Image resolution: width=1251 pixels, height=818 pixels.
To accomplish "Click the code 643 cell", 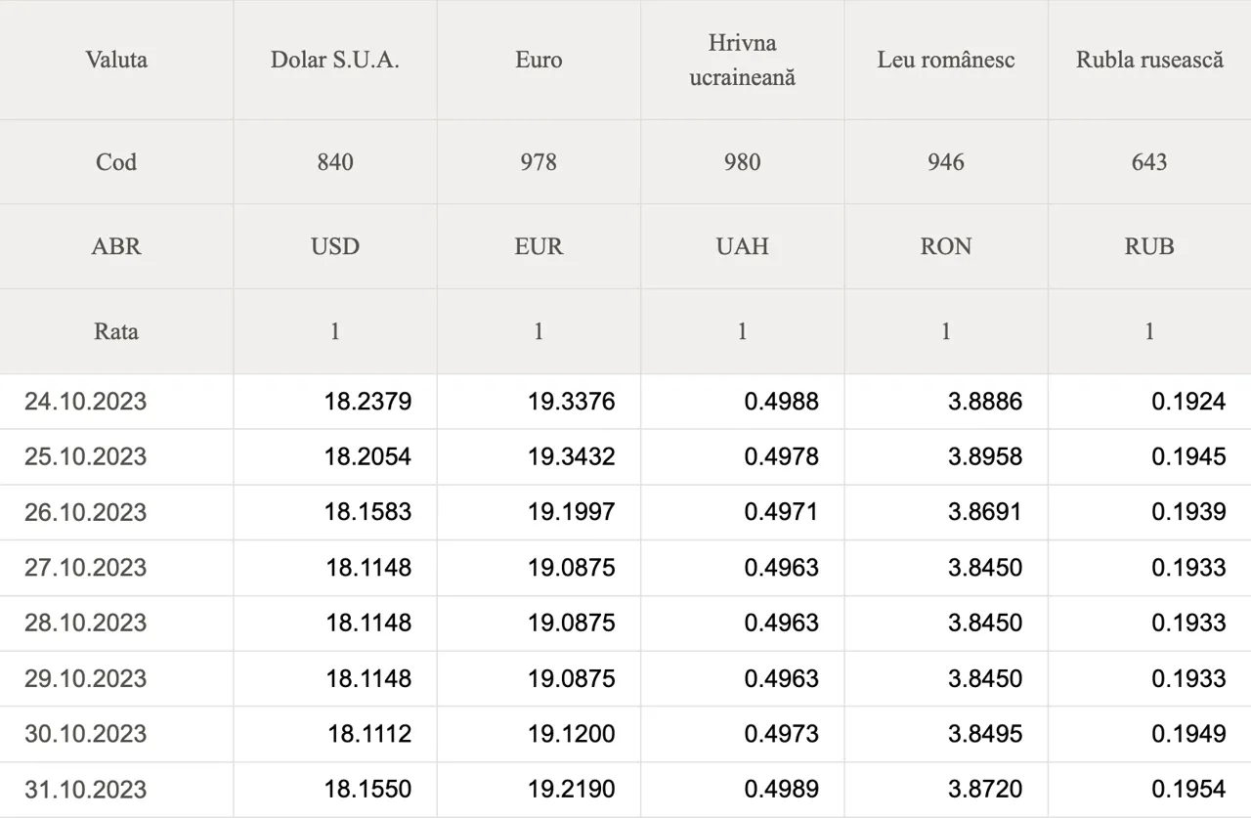I will [1149, 162].
